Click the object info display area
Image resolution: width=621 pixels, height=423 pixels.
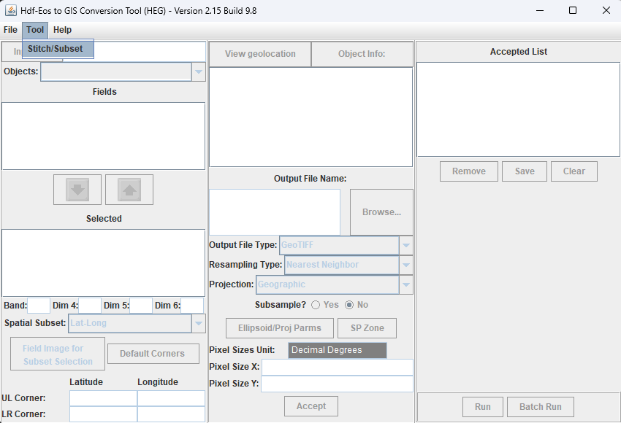(x=311, y=117)
